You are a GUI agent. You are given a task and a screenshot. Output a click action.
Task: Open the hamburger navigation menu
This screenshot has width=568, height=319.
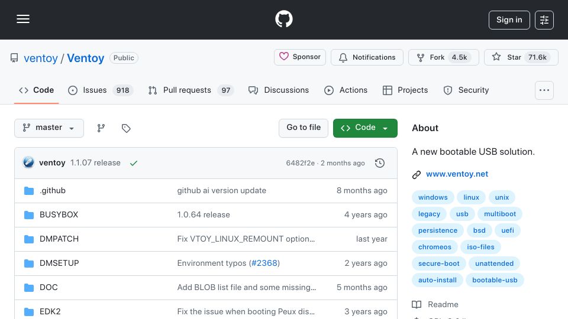(x=23, y=19)
